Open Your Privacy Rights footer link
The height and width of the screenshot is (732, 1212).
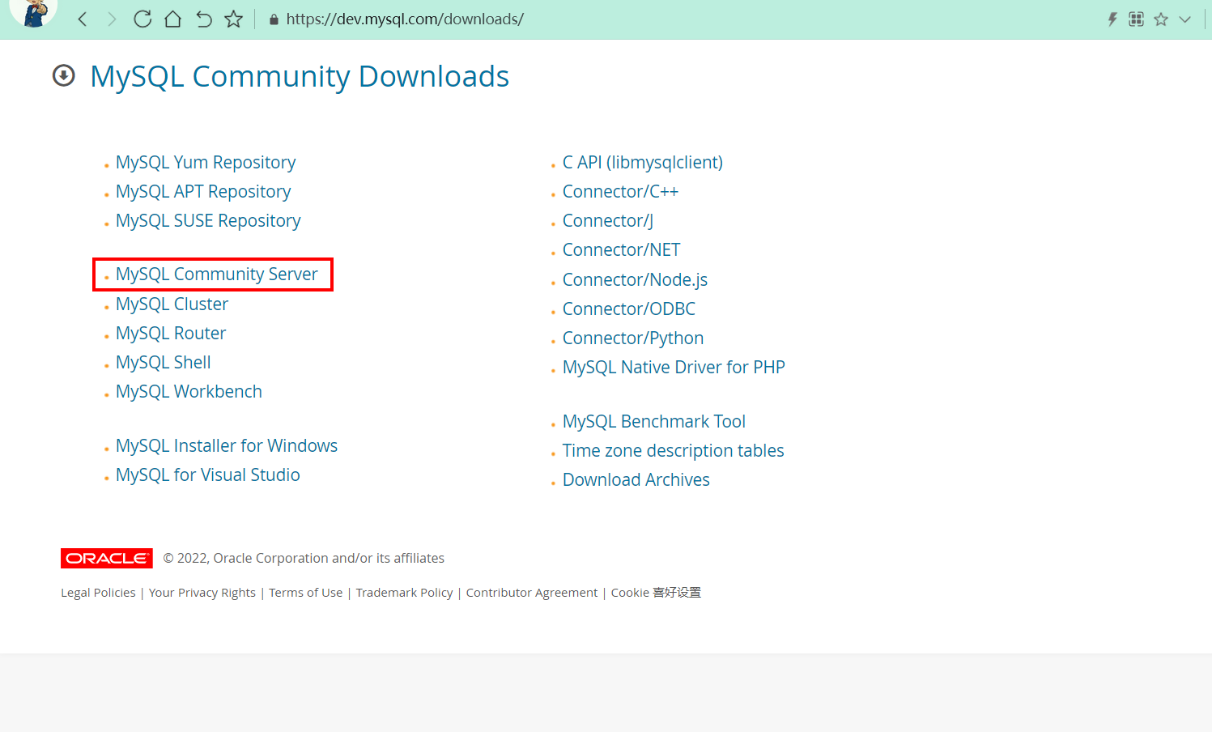coord(202,593)
